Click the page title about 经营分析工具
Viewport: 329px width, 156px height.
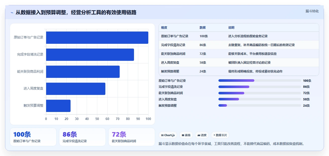[x=76, y=12]
